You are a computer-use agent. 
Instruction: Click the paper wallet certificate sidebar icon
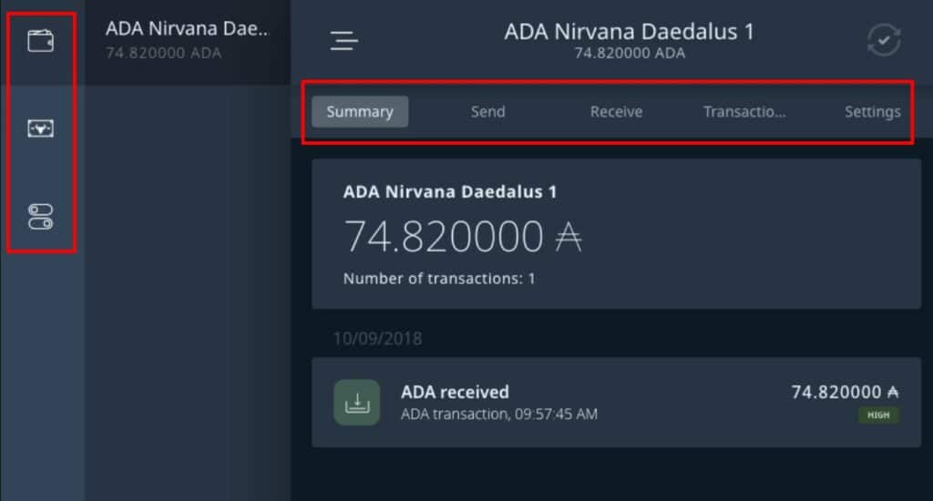pos(41,129)
